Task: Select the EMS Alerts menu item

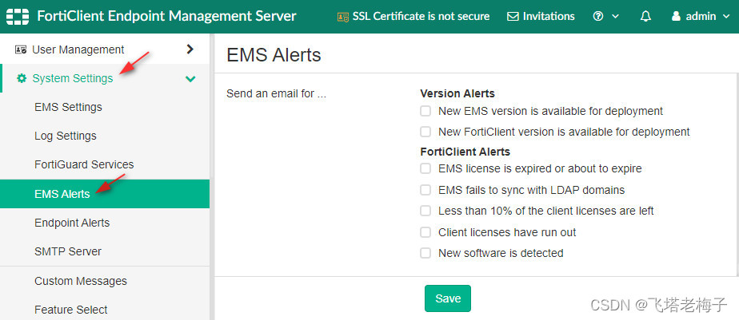Action: tap(105, 194)
